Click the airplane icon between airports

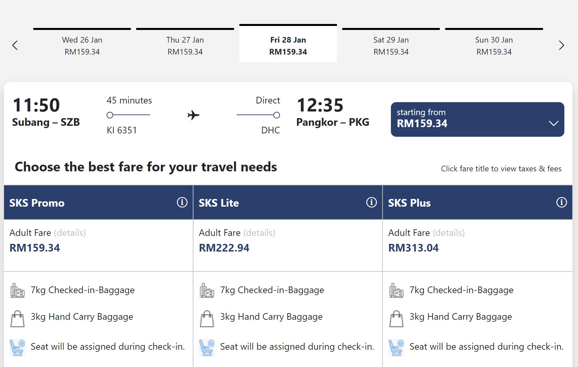[193, 115]
